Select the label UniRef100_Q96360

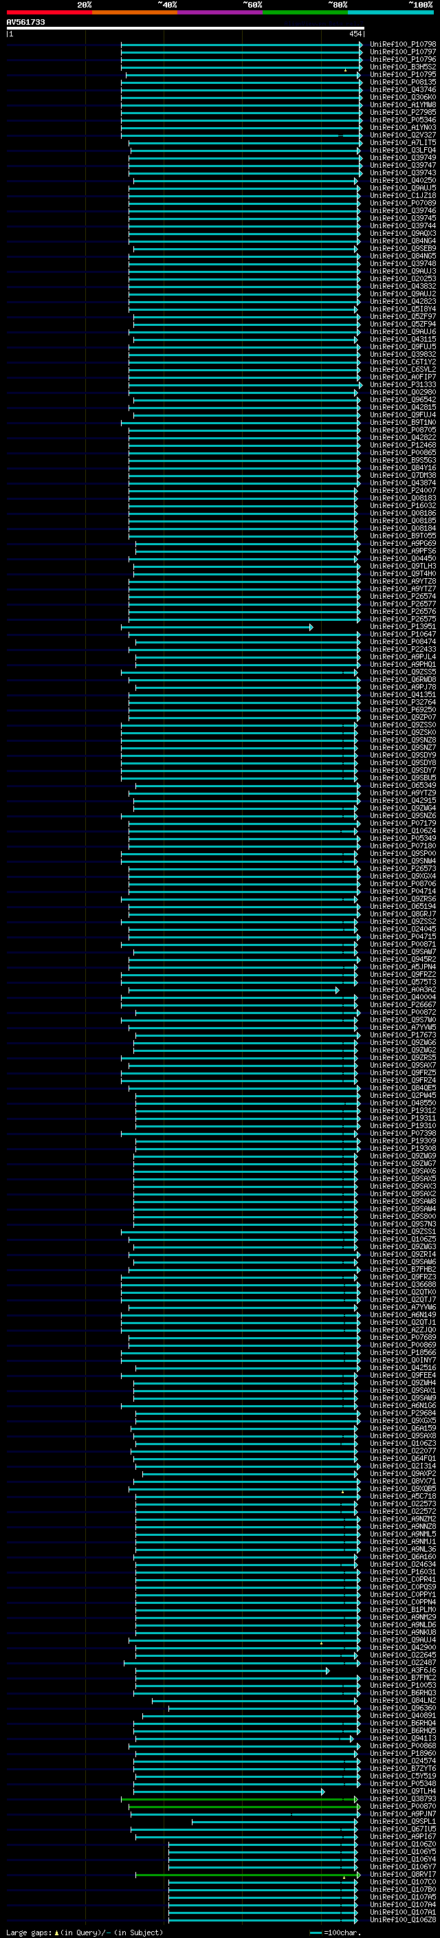[x=403, y=1708]
